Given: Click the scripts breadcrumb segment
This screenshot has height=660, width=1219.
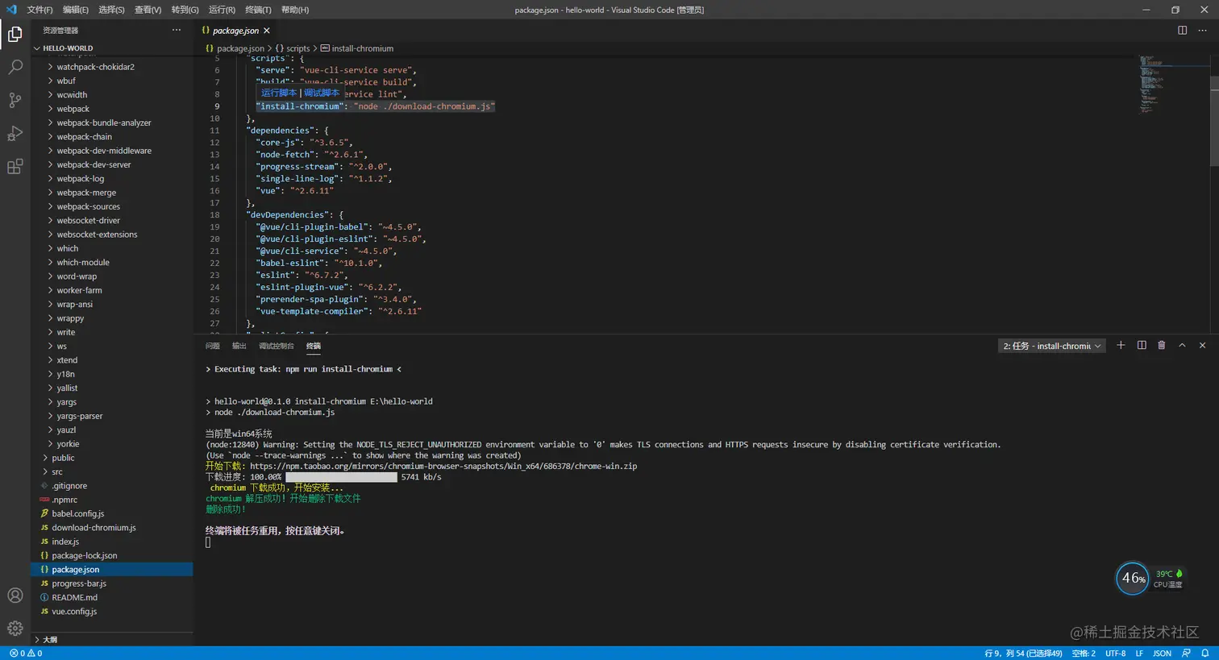Looking at the screenshot, I should pos(293,48).
